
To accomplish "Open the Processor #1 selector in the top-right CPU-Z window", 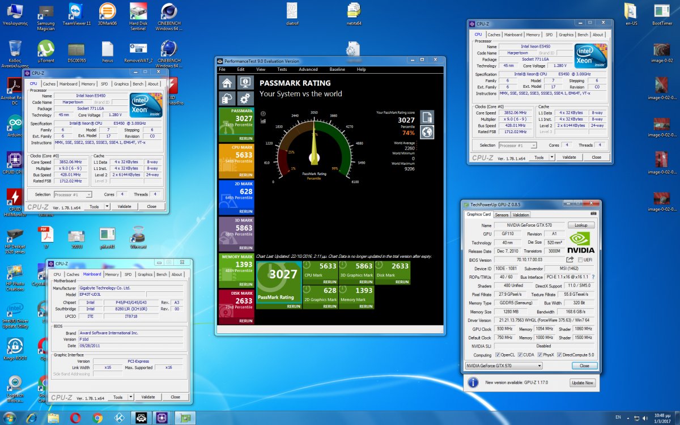I will pyautogui.click(x=518, y=145).
